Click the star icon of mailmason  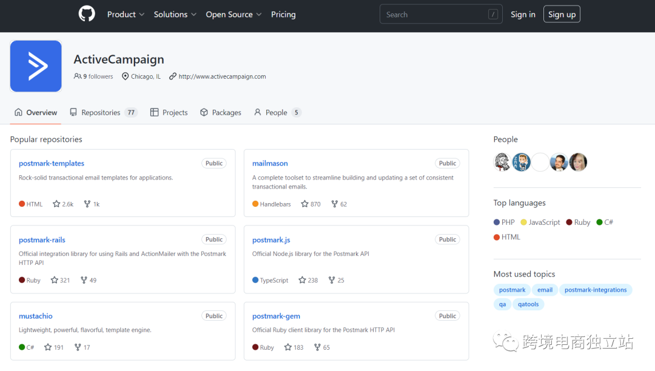click(304, 204)
